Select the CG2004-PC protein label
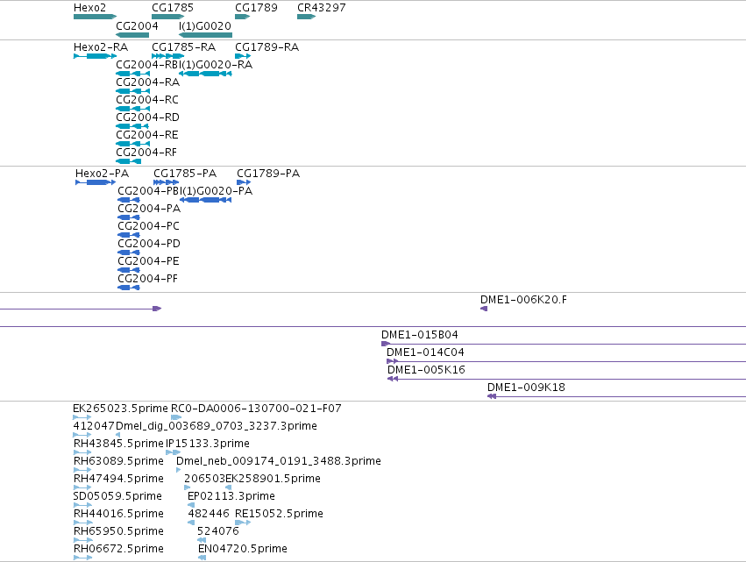The width and height of the screenshot is (746, 562). point(149,226)
